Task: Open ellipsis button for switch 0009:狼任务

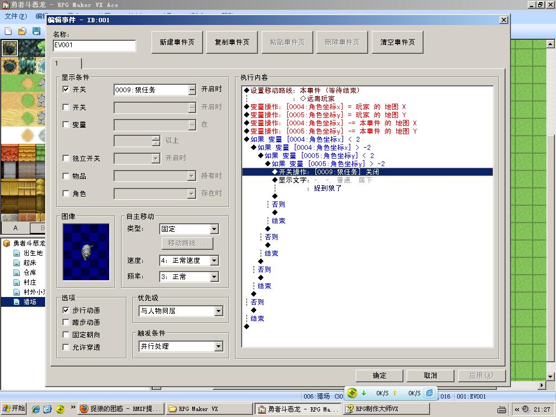Action: click(192, 90)
